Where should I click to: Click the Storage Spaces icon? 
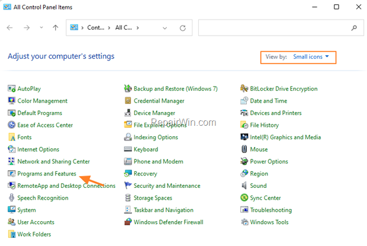click(128, 198)
